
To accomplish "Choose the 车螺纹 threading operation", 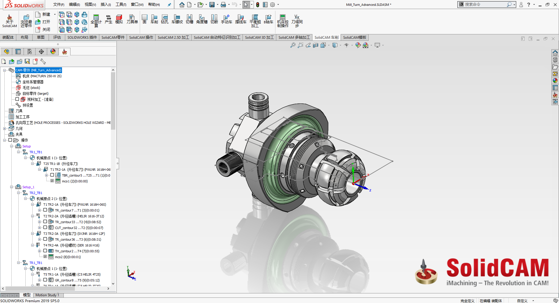I will point(177,20).
